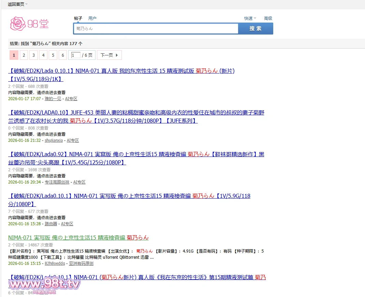
Task: Go to last results page 6
Action: (x=62, y=55)
